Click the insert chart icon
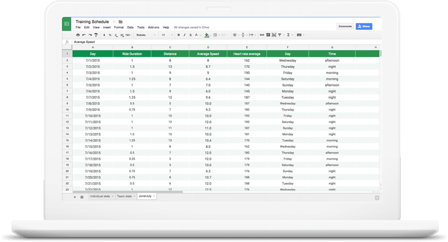Screen dimensions: 448x242 coord(274,35)
